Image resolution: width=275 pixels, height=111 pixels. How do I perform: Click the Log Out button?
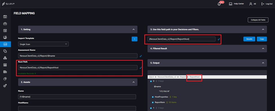click(267, 4)
